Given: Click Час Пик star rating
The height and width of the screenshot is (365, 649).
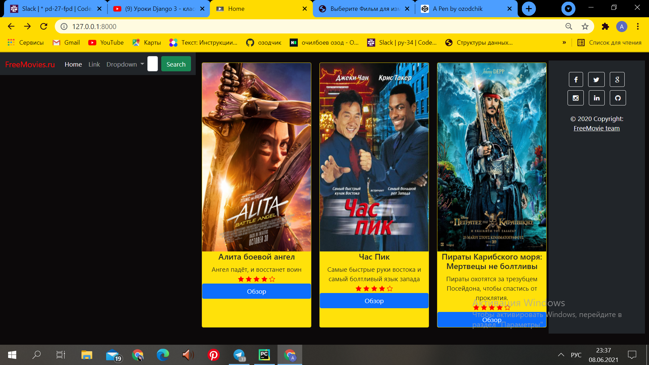Looking at the screenshot, I should pyautogui.click(x=374, y=289).
